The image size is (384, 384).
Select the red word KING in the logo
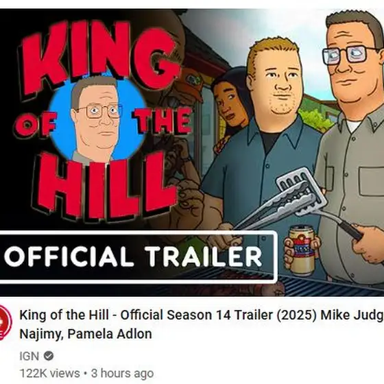[x=99, y=57]
